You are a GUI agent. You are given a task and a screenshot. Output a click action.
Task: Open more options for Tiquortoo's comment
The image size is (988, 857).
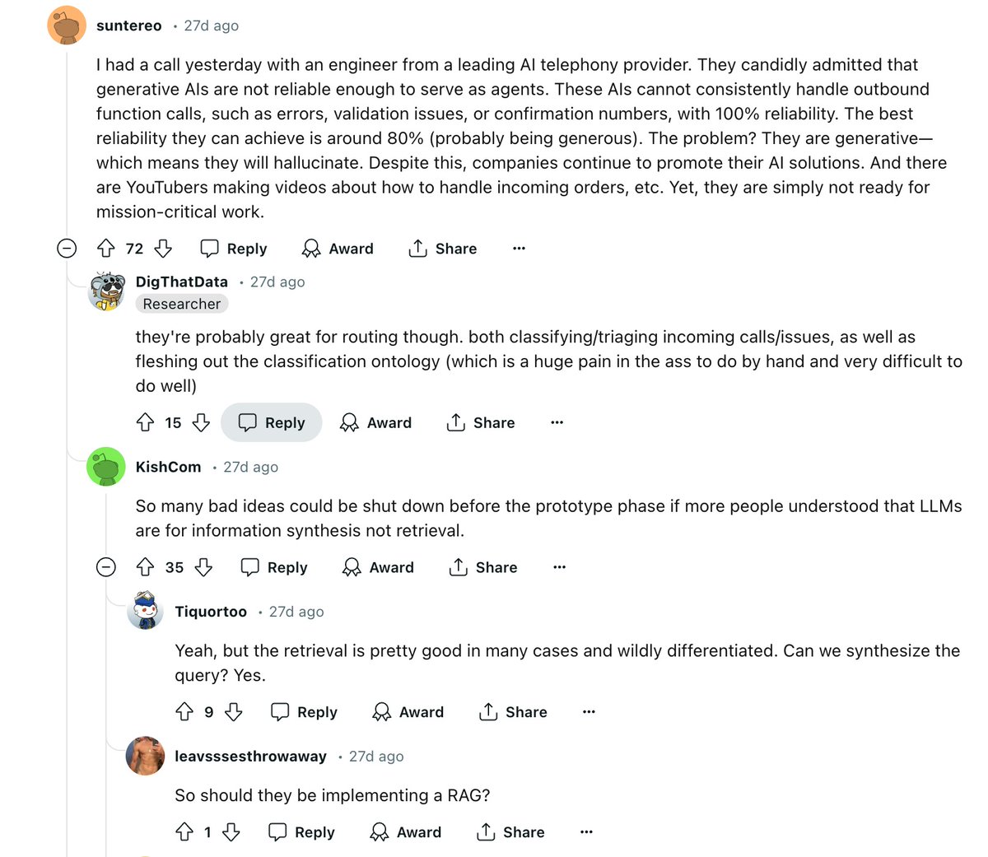coord(588,712)
